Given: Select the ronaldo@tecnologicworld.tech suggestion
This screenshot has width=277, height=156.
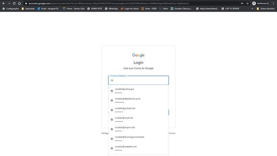Looking at the screenshot, I should [x=138, y=138].
